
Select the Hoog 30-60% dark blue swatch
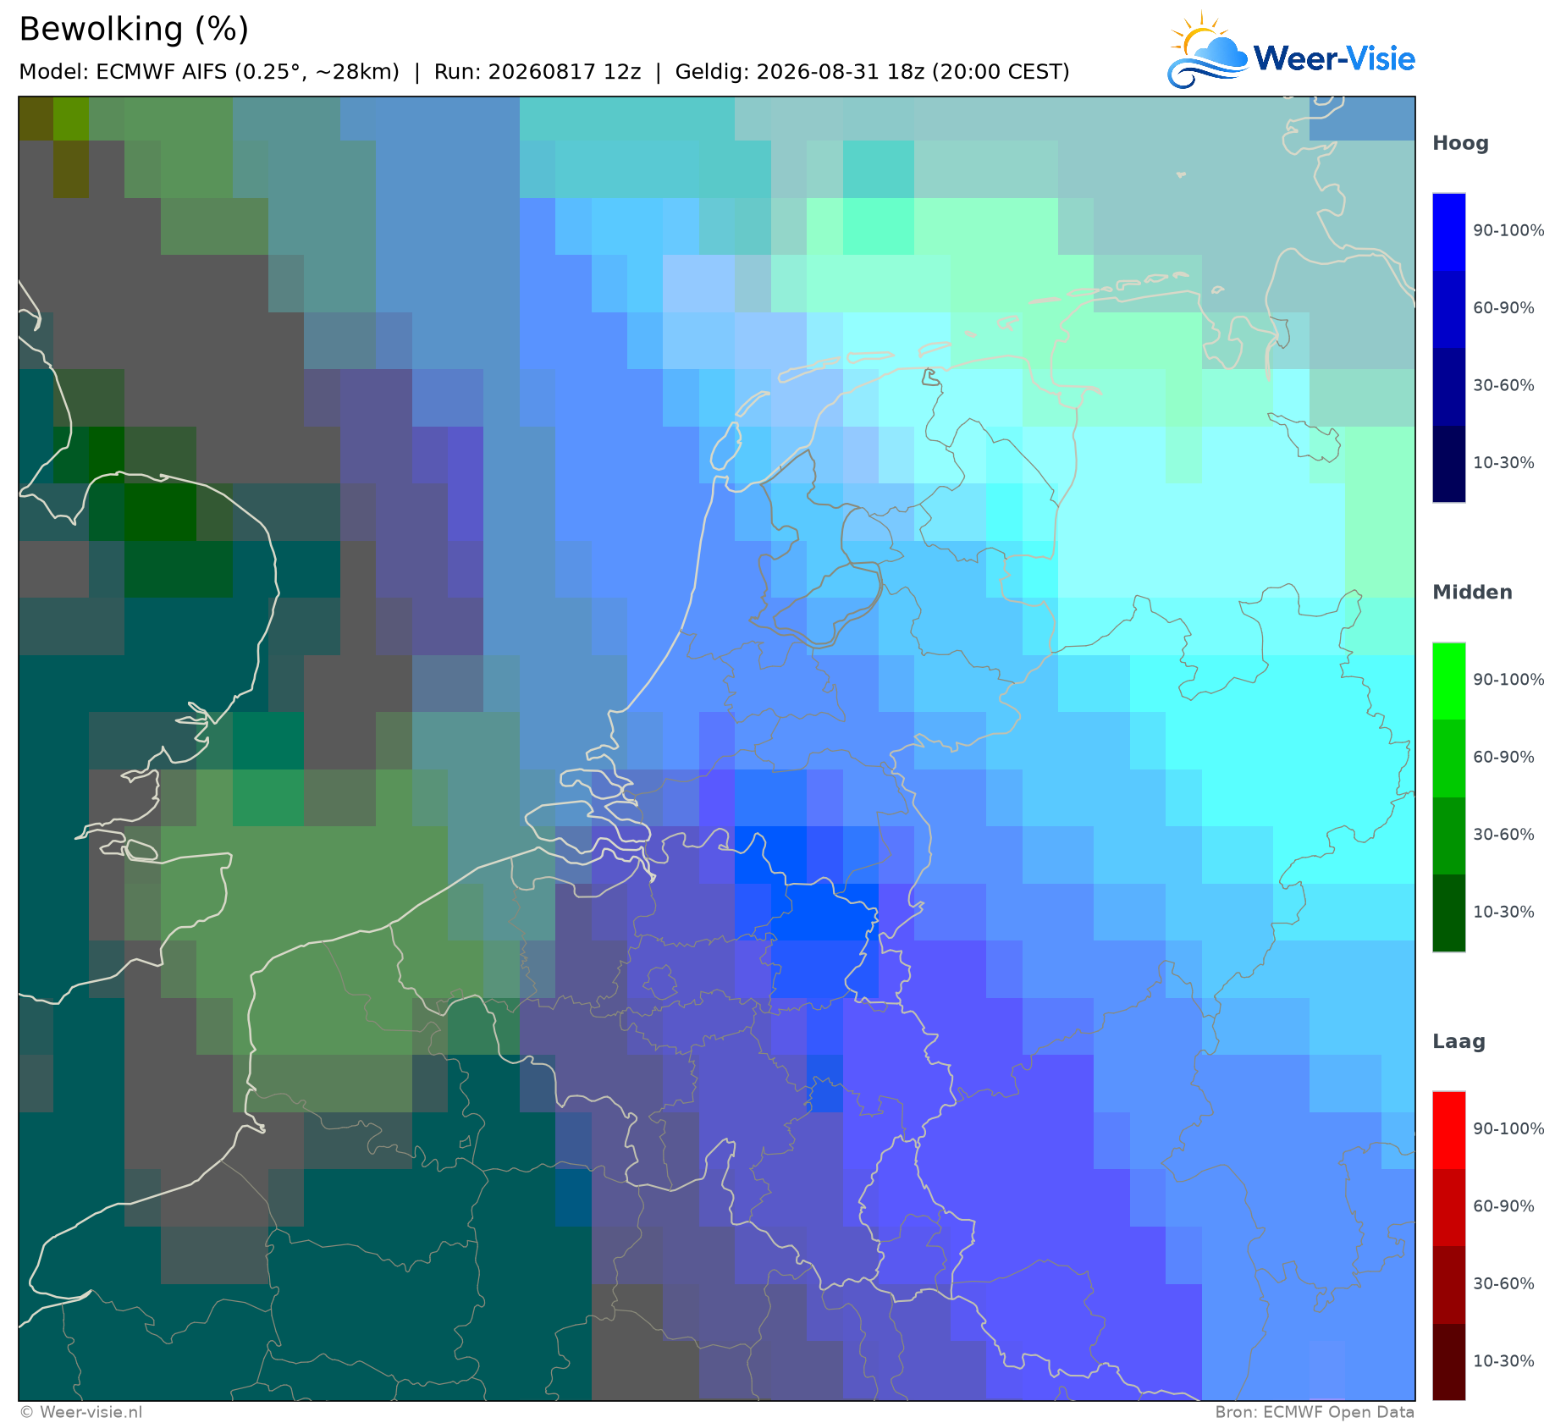tap(1448, 387)
